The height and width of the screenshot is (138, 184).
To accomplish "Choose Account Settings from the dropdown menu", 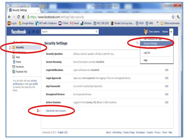I will [x=150, y=44].
